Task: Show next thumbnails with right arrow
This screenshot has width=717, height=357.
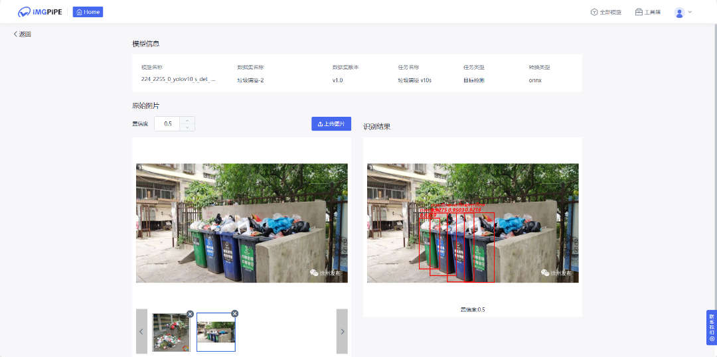Action: (342, 331)
